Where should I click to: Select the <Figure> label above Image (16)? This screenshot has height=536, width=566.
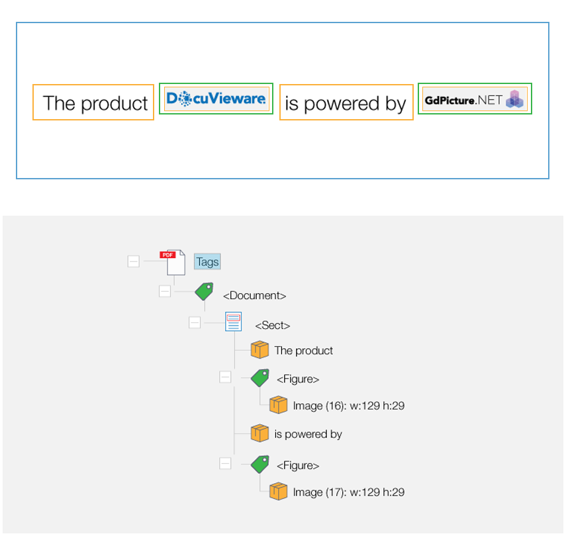298,379
